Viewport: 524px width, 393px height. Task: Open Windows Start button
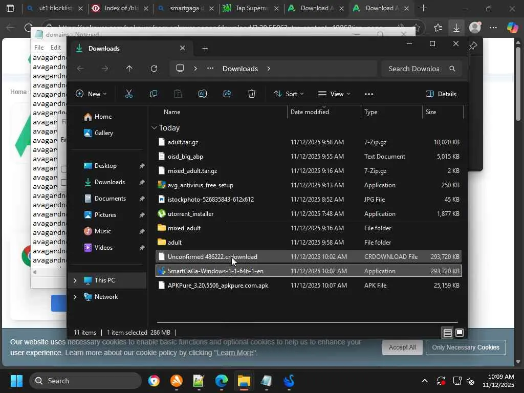(16, 381)
